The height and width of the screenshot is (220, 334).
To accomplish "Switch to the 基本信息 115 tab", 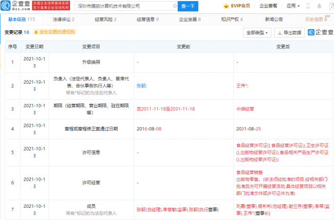I will [22, 20].
